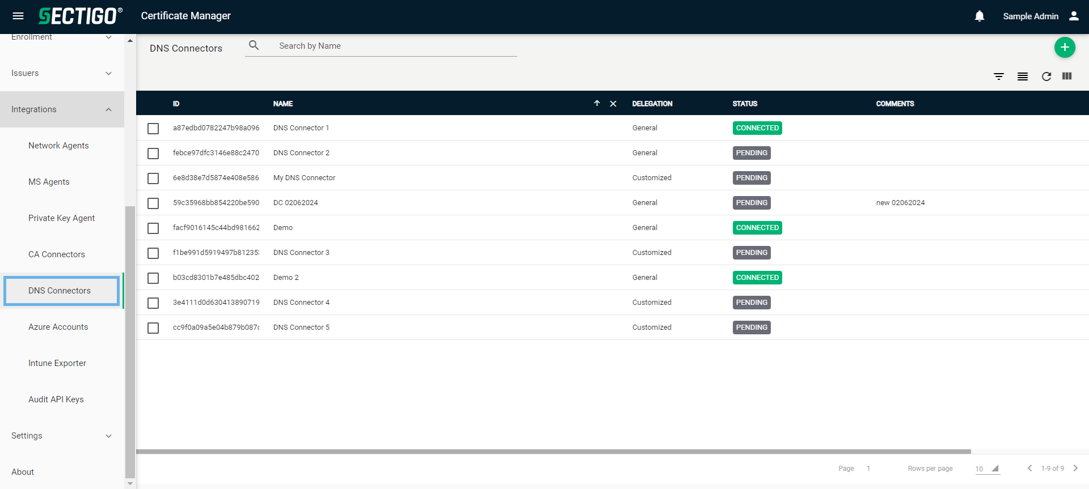Viewport: 1089px width, 489px height.
Task: Toggle ascending sort arrow on Name column
Action: 597,103
